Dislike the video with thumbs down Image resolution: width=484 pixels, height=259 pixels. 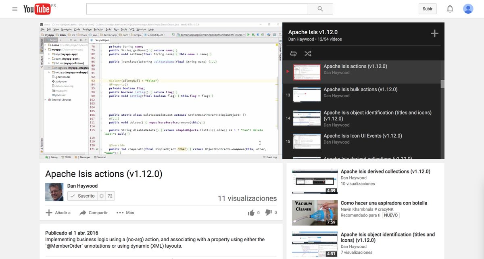pos(269,213)
